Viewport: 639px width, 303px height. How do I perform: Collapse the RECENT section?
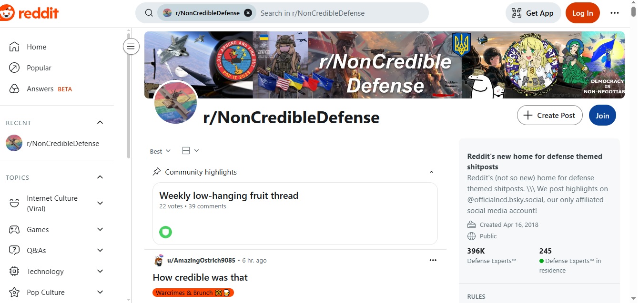pos(100,123)
